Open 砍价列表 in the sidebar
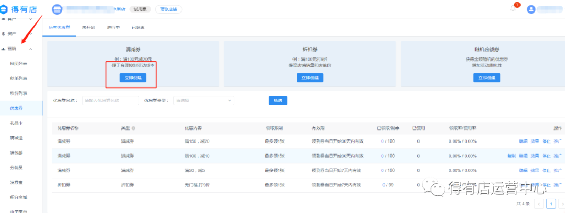 (19, 93)
